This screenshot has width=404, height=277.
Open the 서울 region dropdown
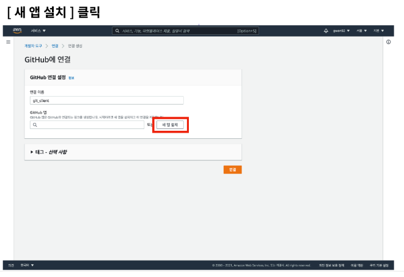pyautogui.click(x=361, y=31)
